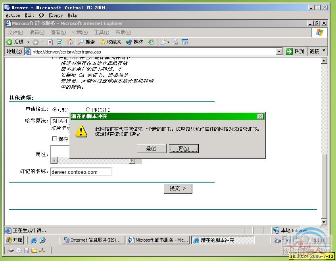
Task: Open the Virtual PC Action menu
Action: coord(13,15)
